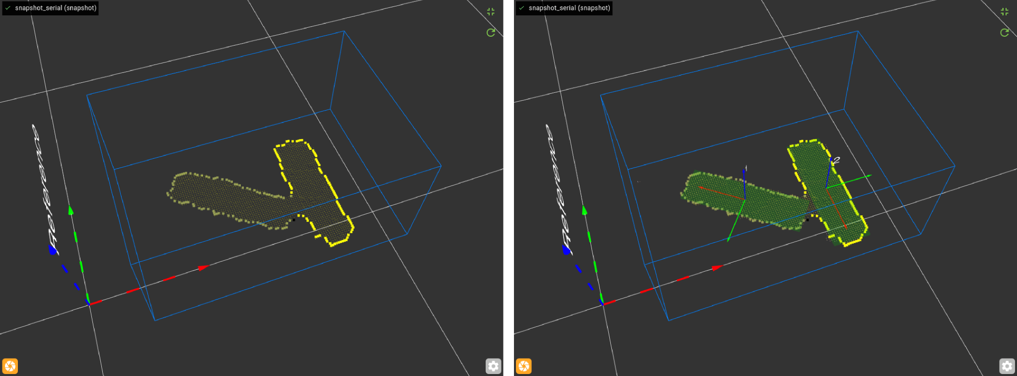The height and width of the screenshot is (376, 1017).
Task: Click the match label 2 in right viewer
Action: tap(836, 161)
